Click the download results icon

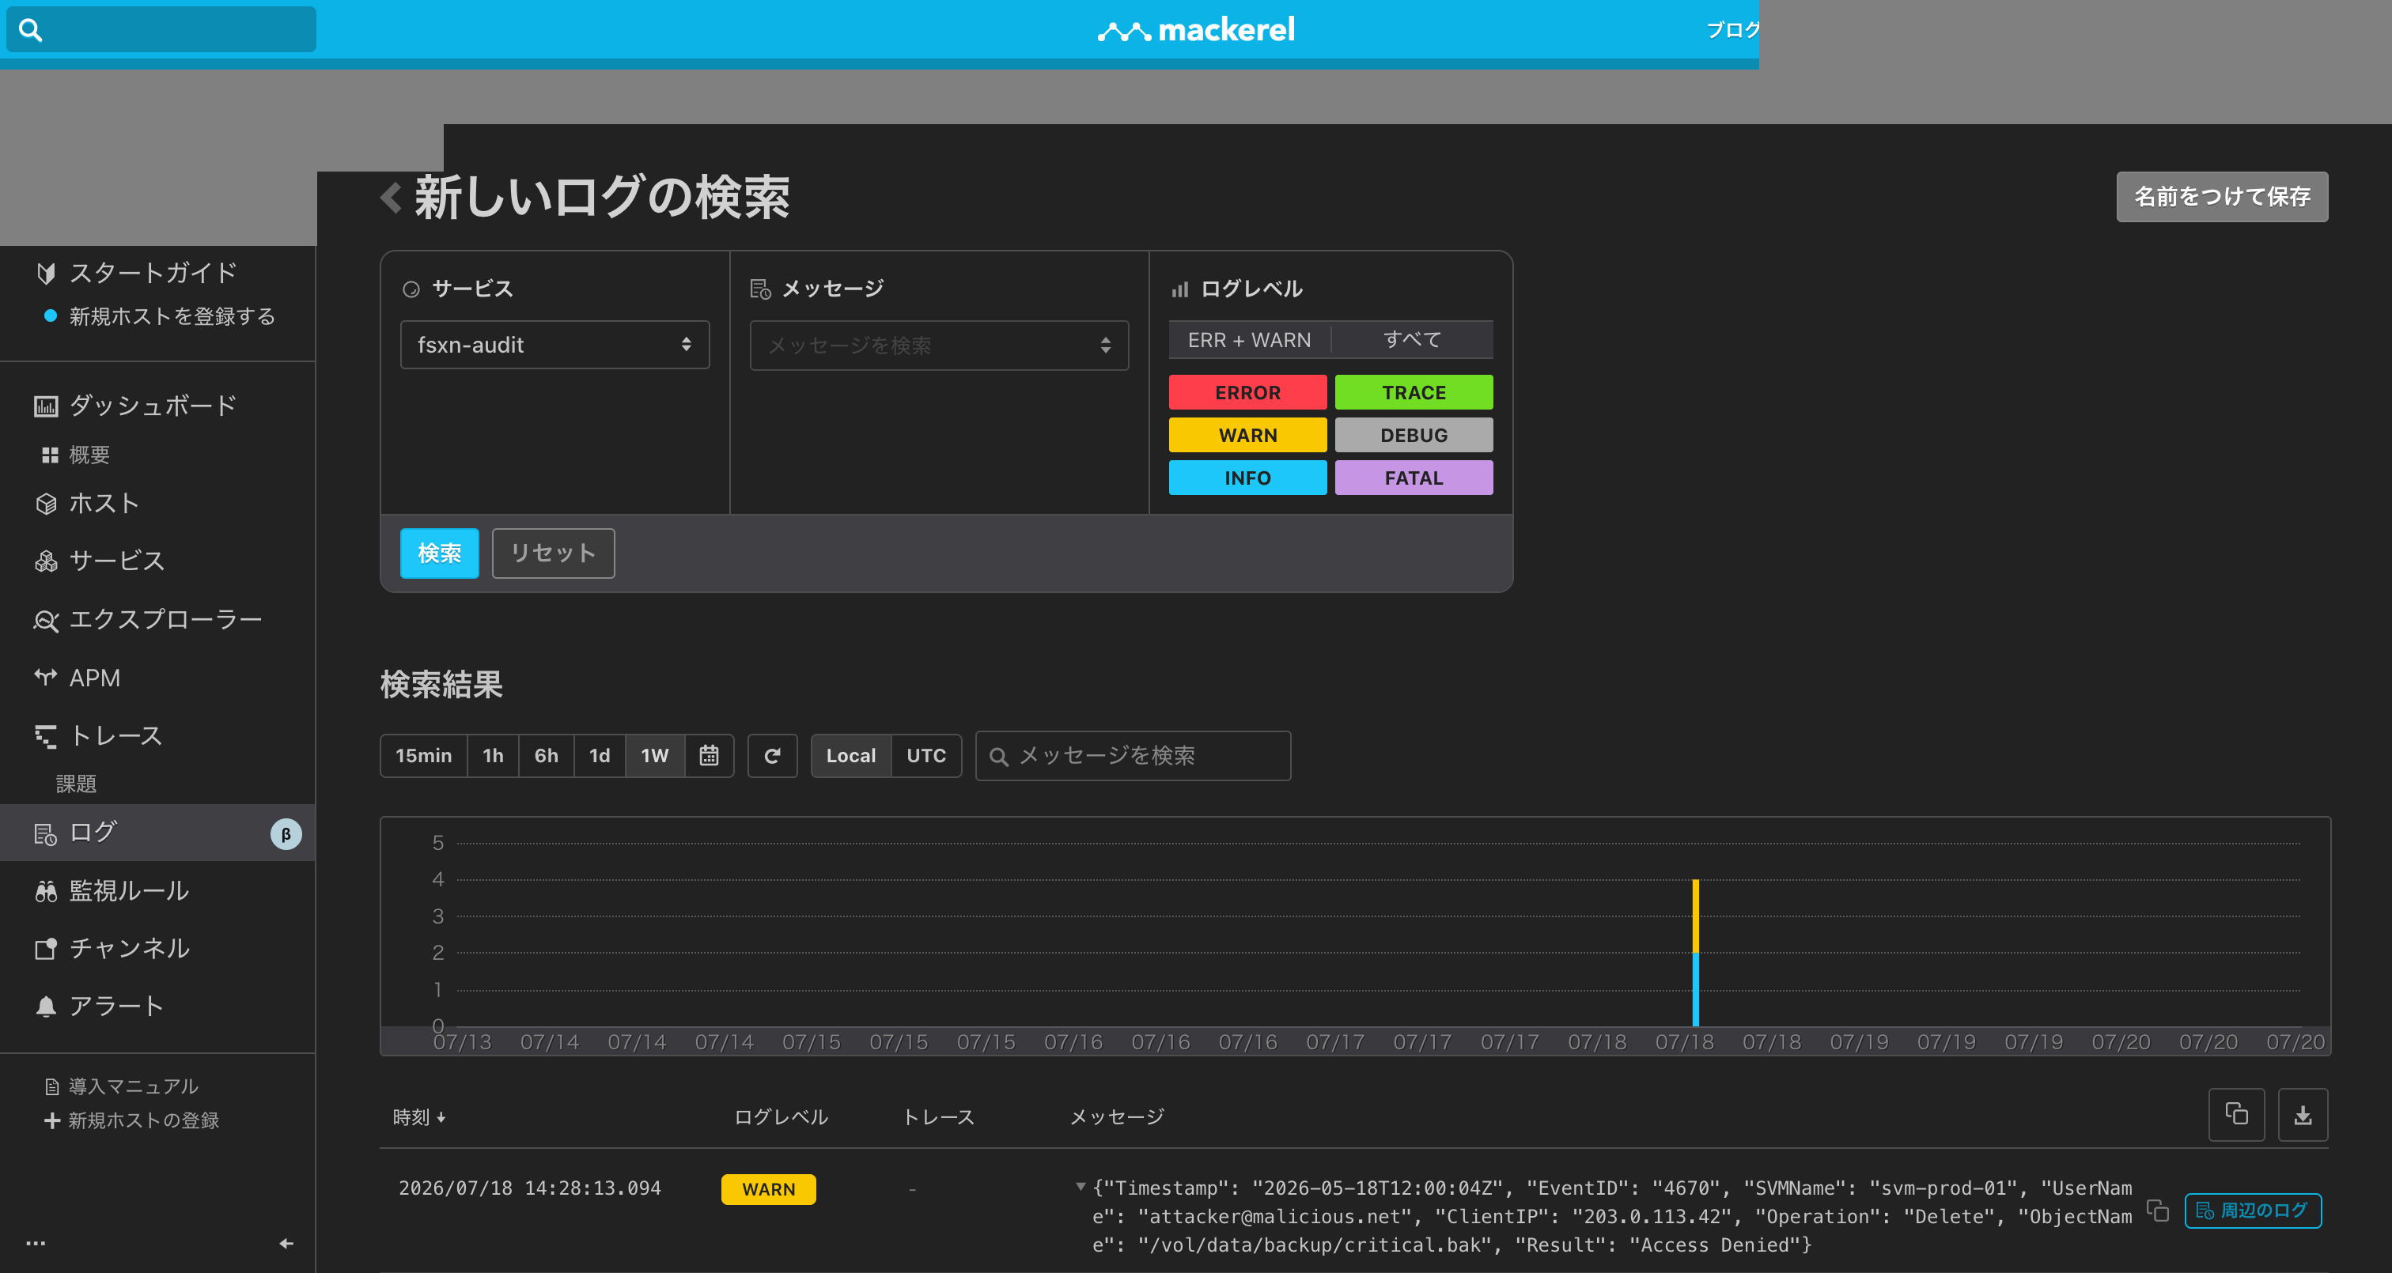[2303, 1114]
